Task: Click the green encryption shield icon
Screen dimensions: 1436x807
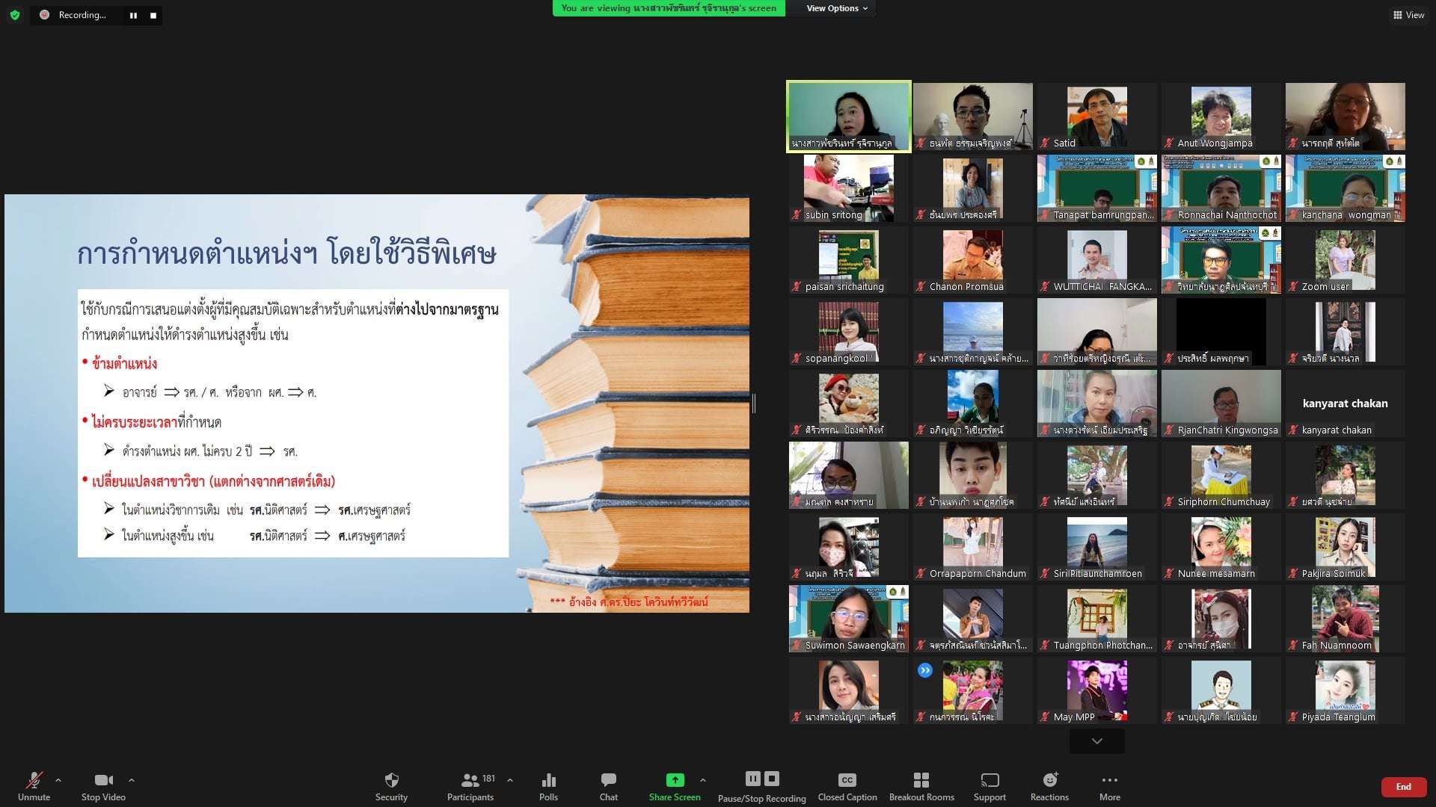Action: [15, 15]
